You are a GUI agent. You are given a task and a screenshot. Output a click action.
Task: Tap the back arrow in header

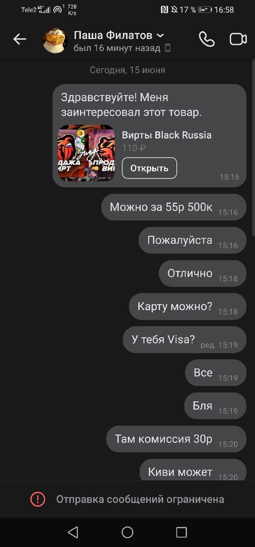20,40
